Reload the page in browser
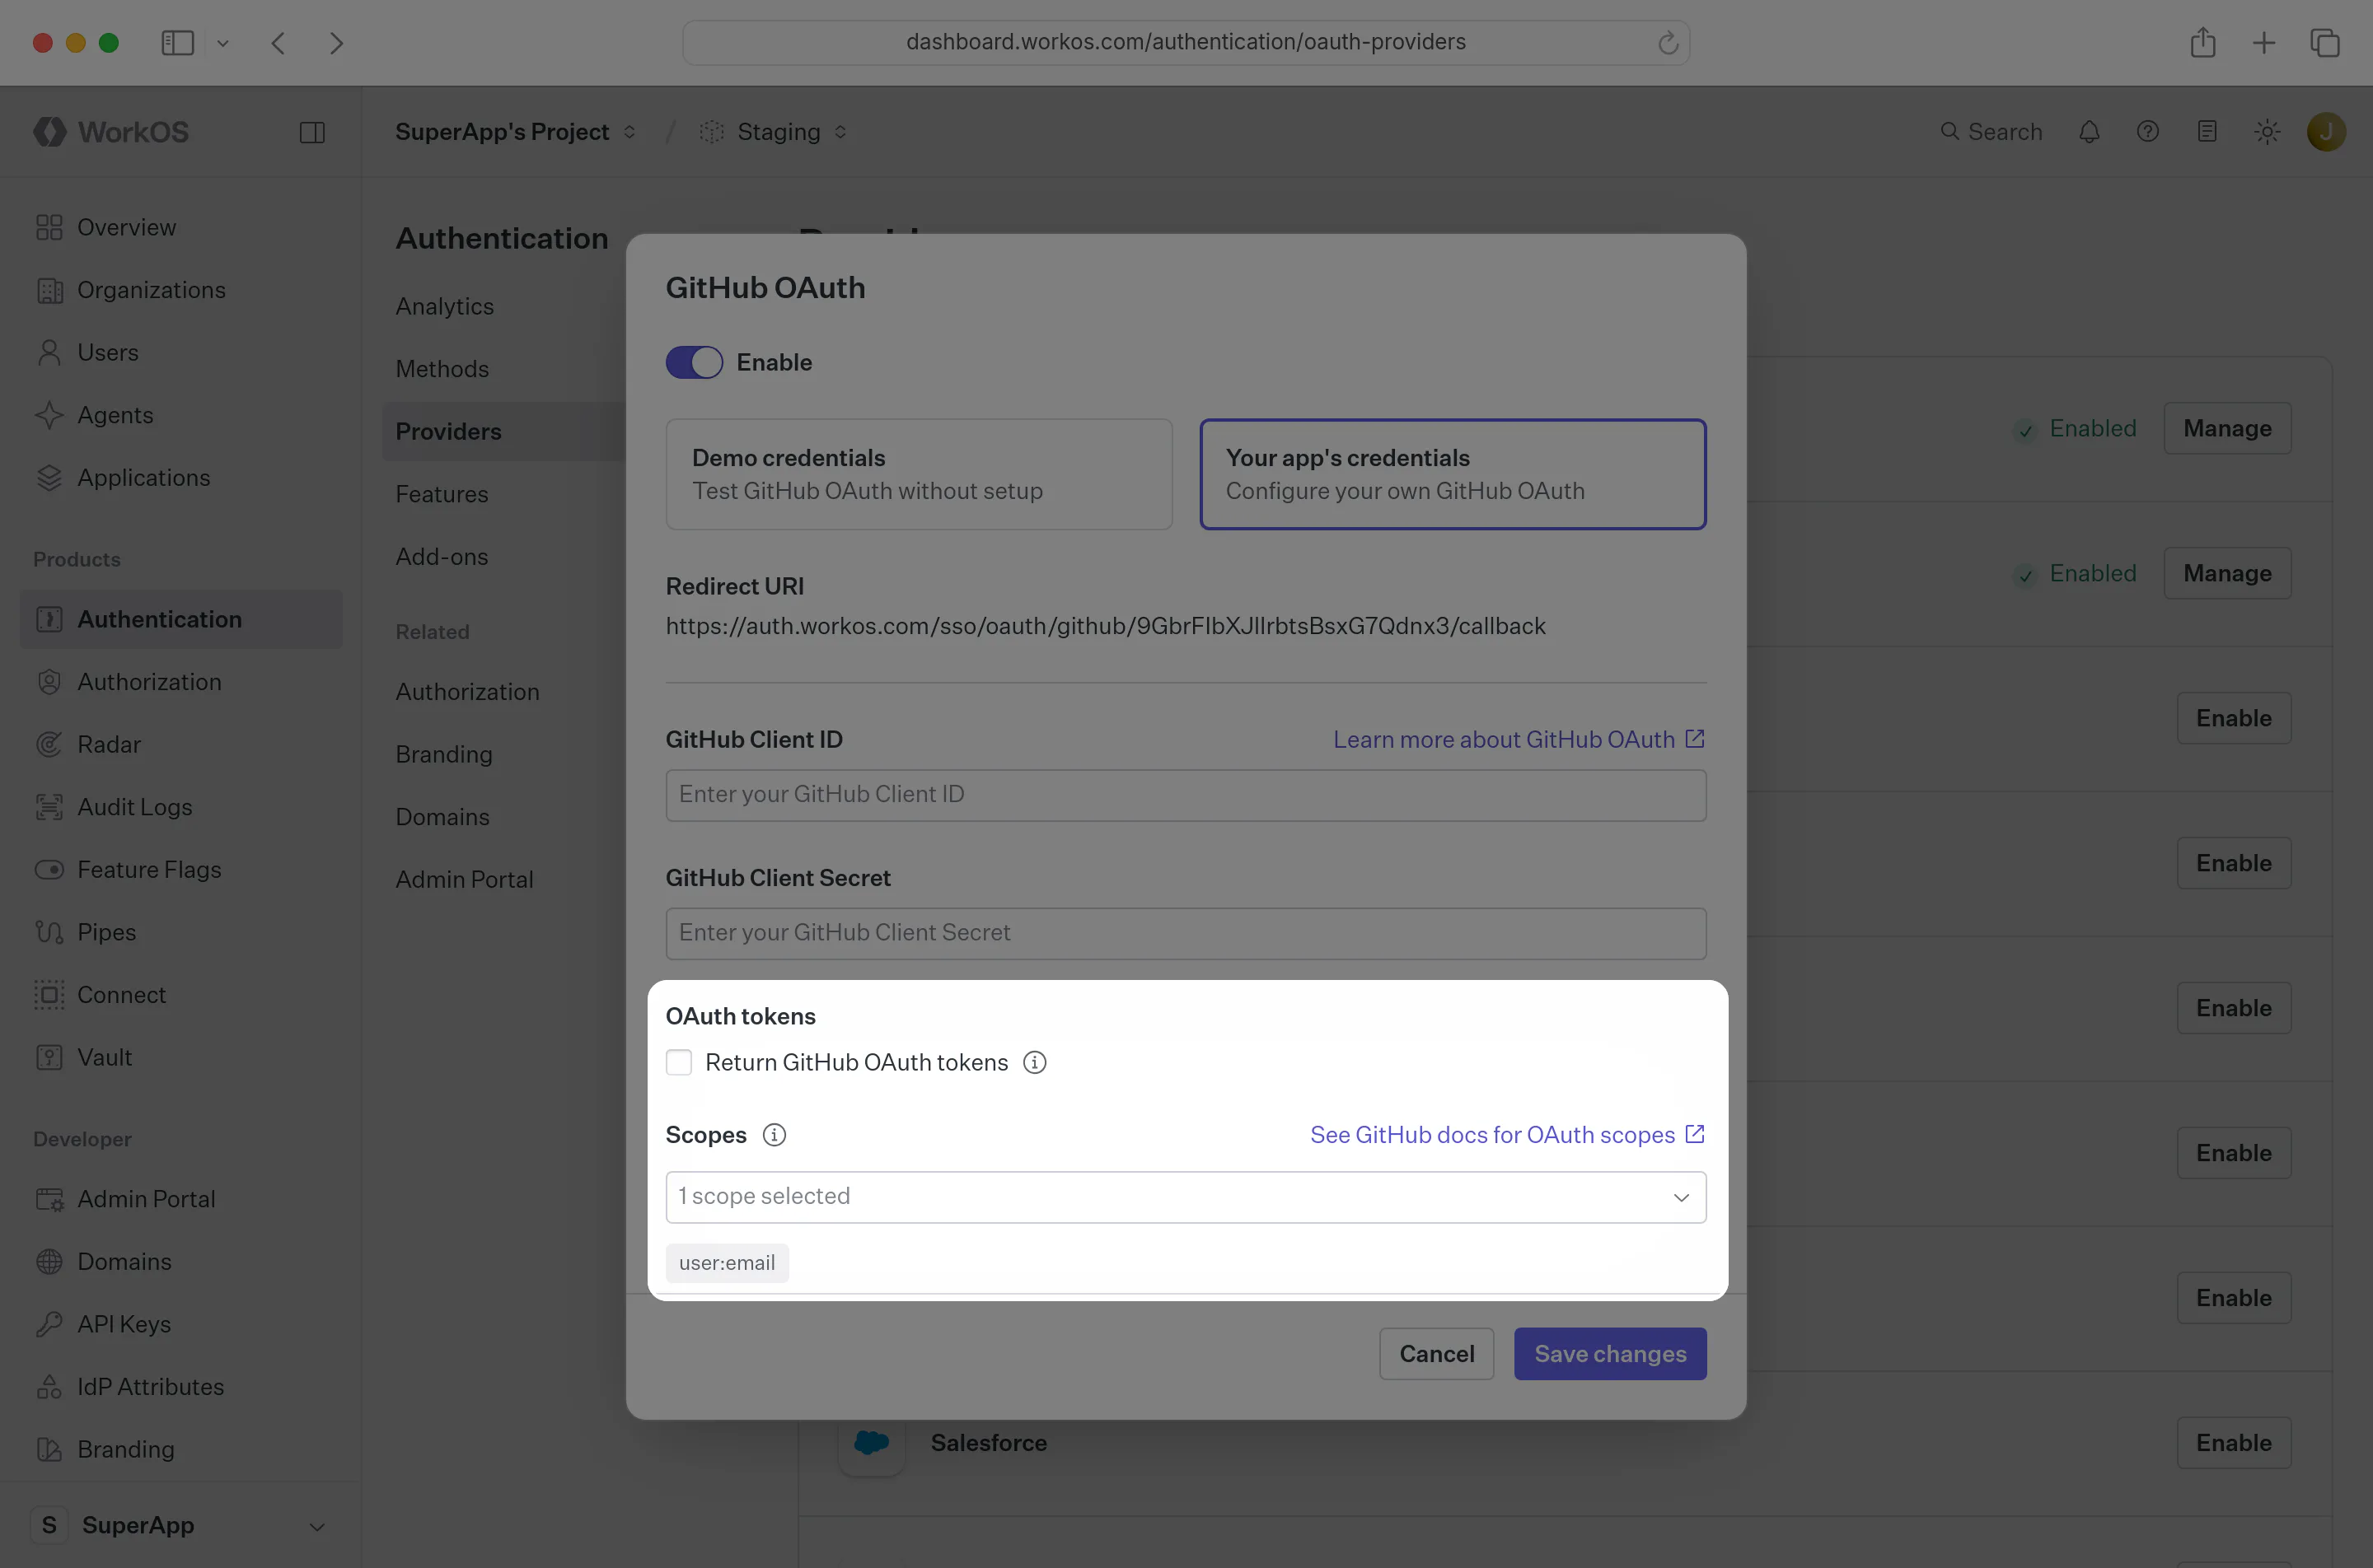2373x1568 pixels. tap(1668, 43)
